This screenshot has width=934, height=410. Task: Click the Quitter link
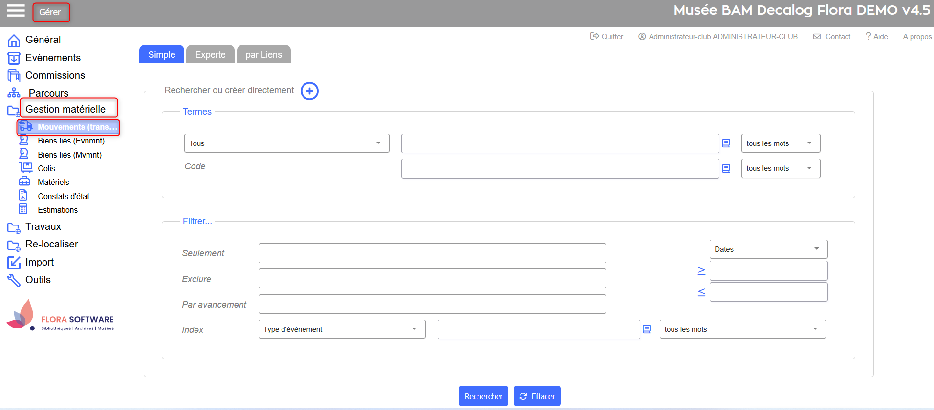tap(607, 37)
